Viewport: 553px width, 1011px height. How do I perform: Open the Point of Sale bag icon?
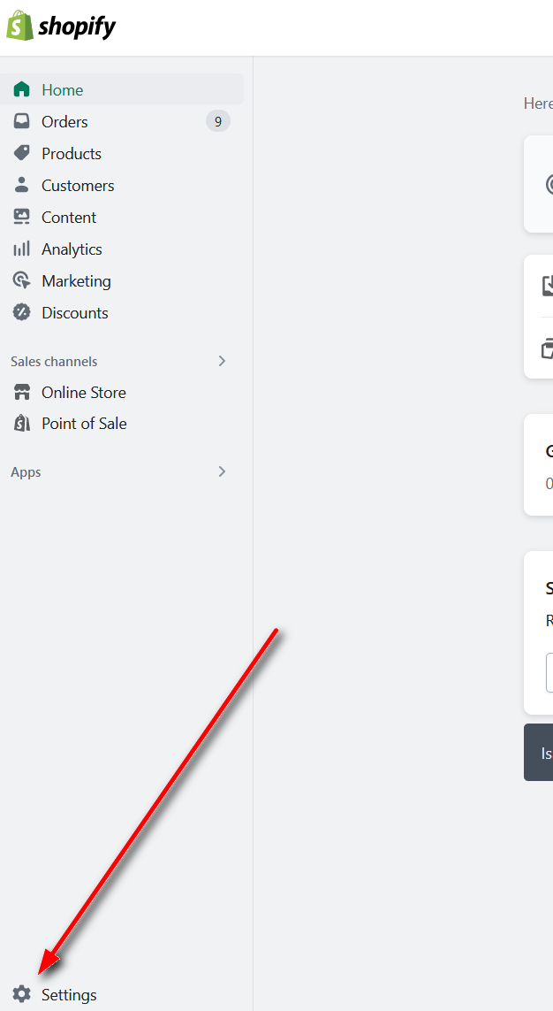pos(22,424)
